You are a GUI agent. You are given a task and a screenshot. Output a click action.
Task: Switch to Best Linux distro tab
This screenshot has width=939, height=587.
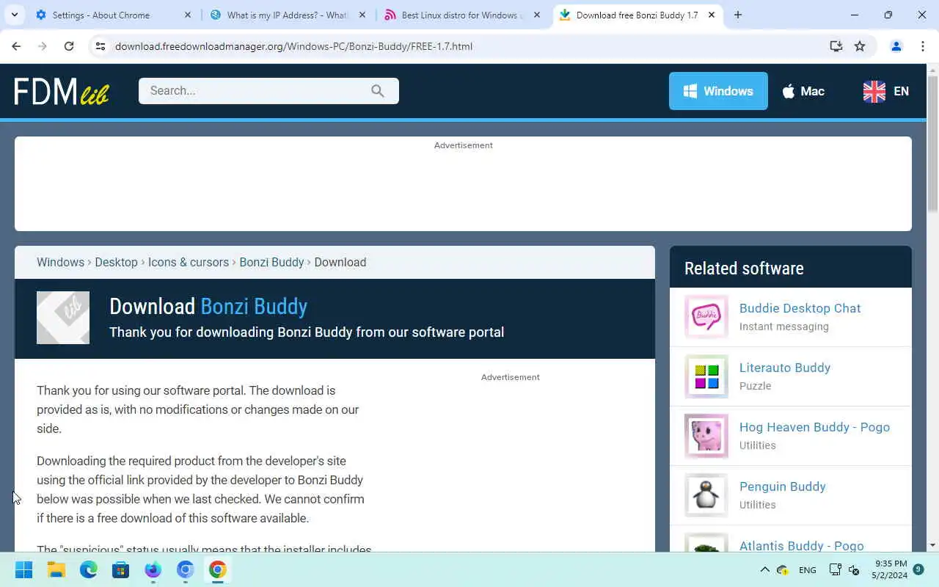(x=463, y=15)
